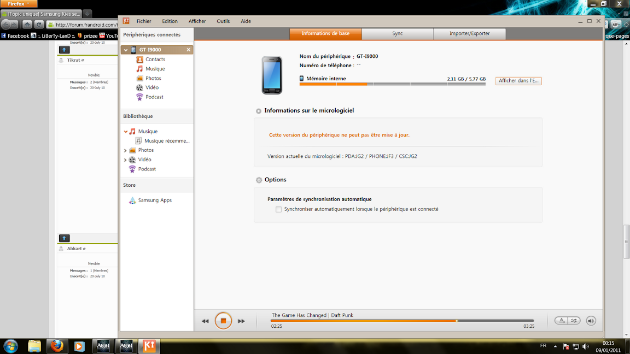Viewport: 630px width, 354px height.
Task: Click the Mémoire interne usage bar
Action: [393, 84]
